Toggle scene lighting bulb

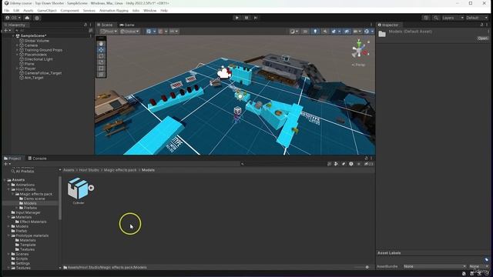315,32
